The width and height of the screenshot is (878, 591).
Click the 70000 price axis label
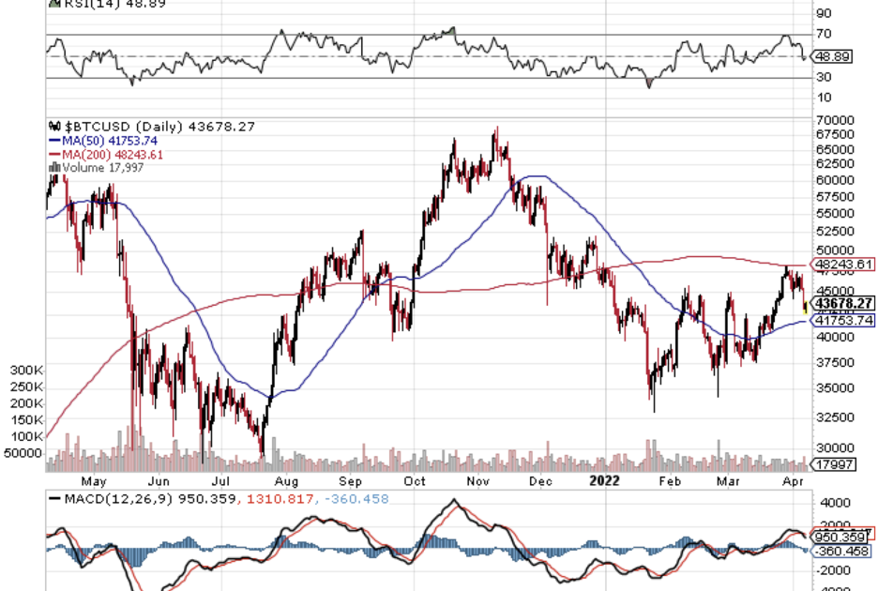click(x=836, y=120)
